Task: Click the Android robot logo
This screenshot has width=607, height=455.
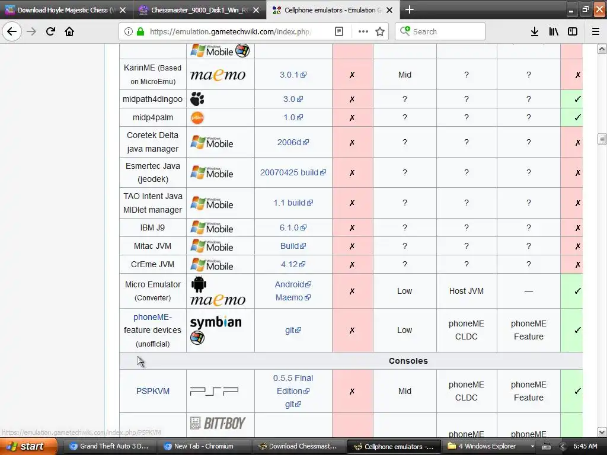Action: click(199, 284)
